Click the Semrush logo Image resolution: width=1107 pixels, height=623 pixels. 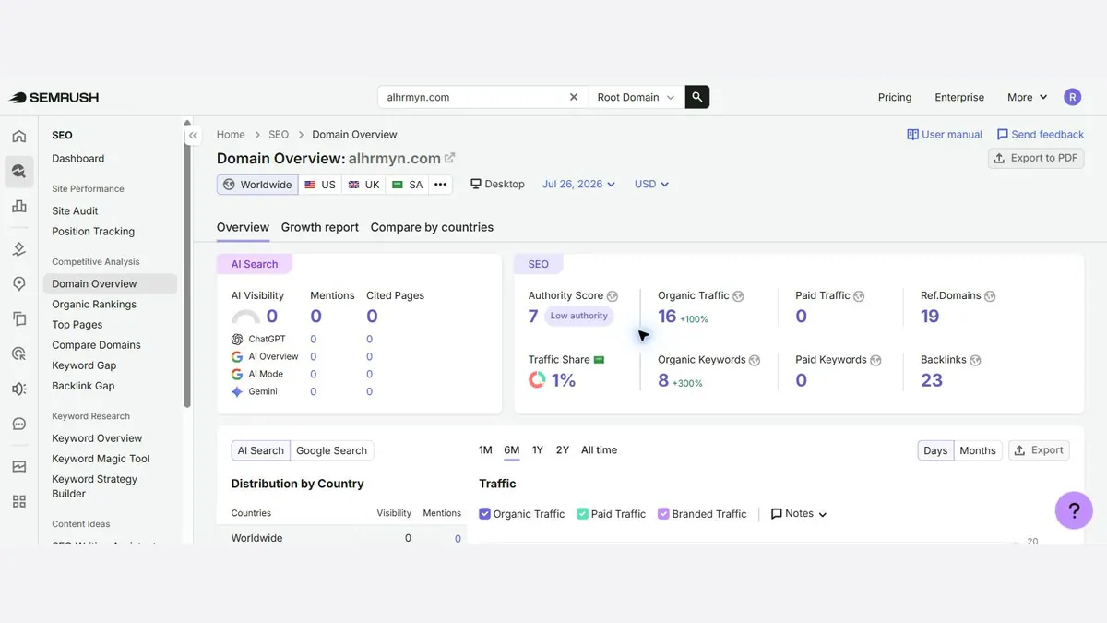[x=54, y=97]
